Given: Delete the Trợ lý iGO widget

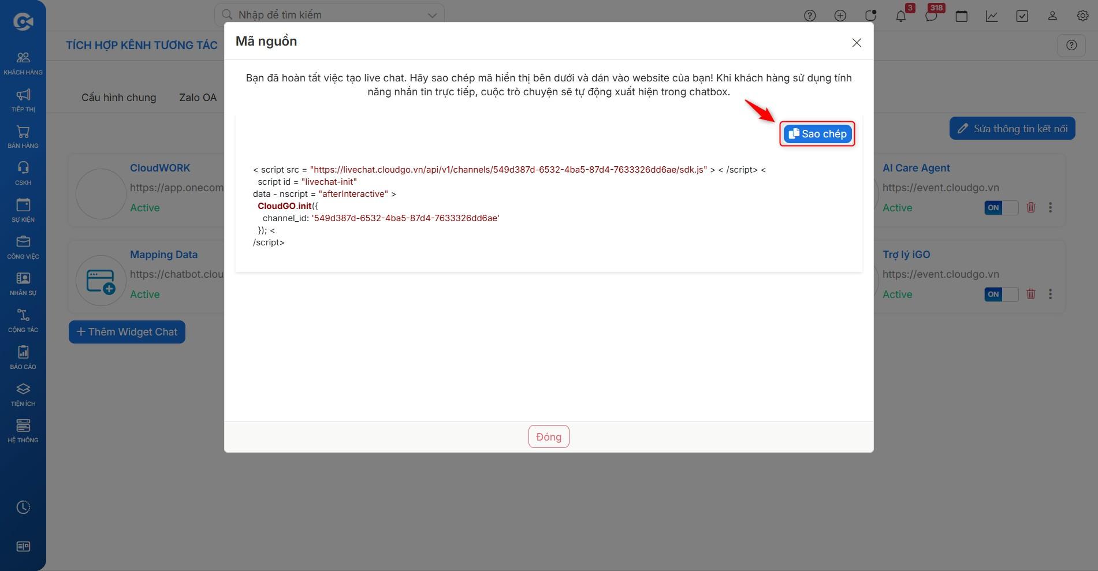Looking at the screenshot, I should pyautogui.click(x=1031, y=294).
